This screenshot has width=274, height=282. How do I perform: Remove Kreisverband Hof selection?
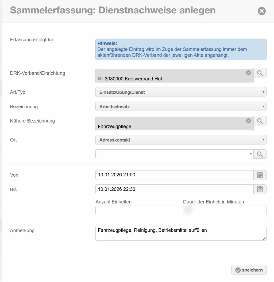(248, 73)
